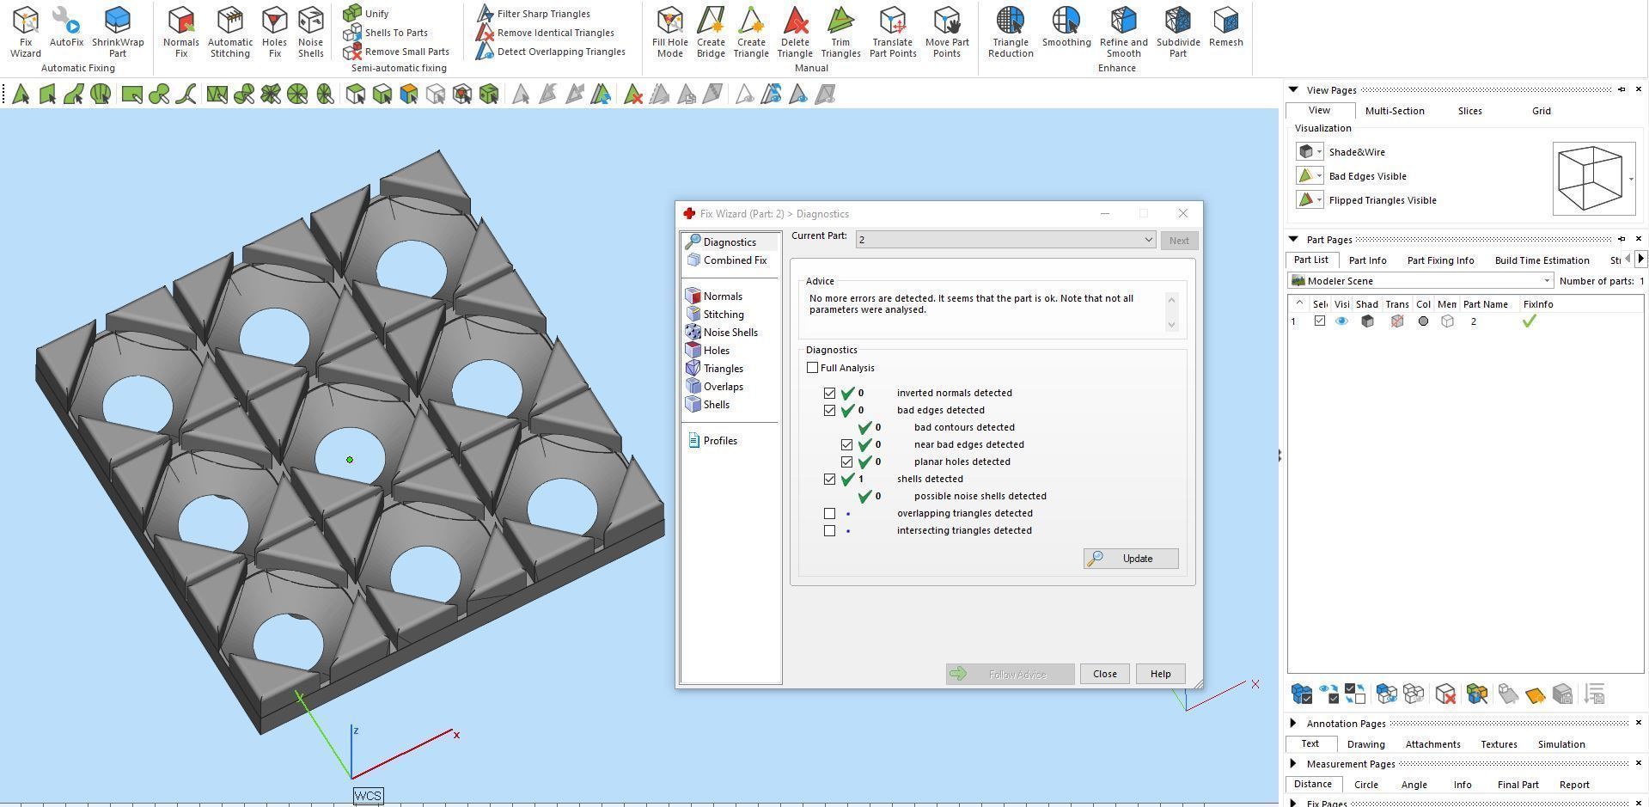
Task: Open Bad Edges Visible dropdown
Action: pos(1310,176)
